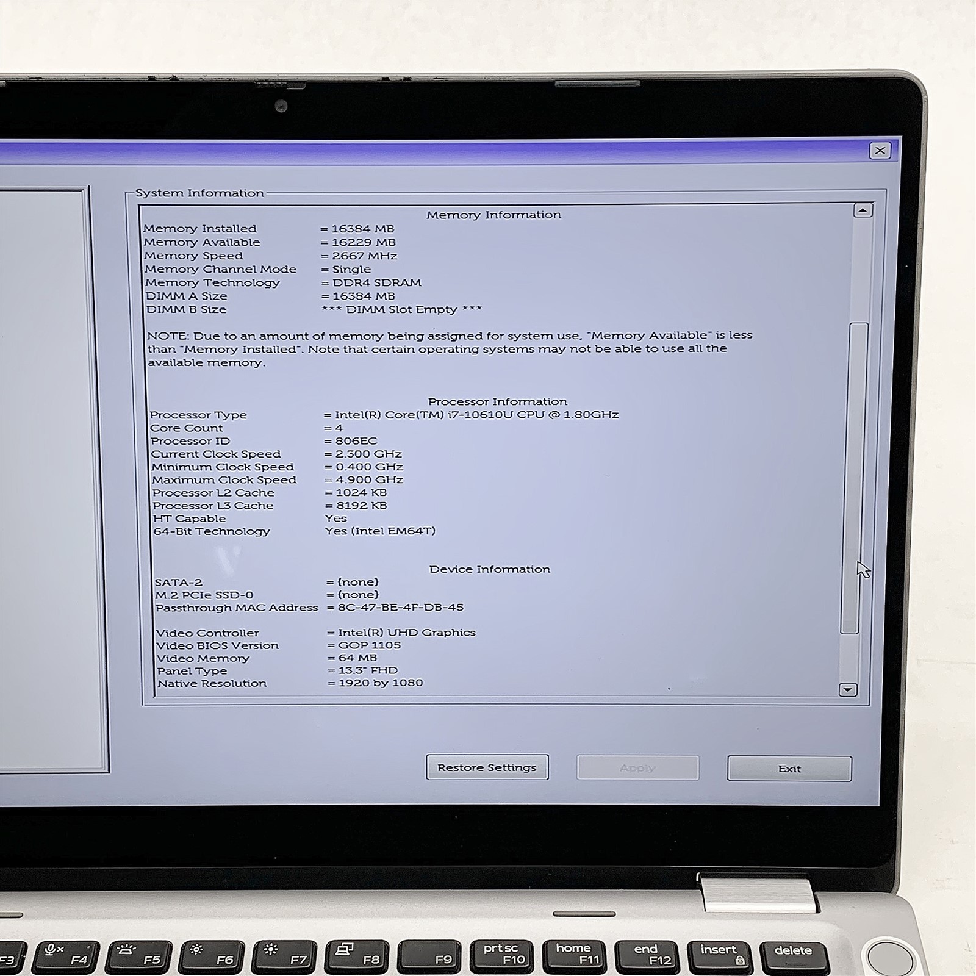This screenshot has height=976, width=976.
Task: Click the Processor Information heading
Action: pos(497,401)
